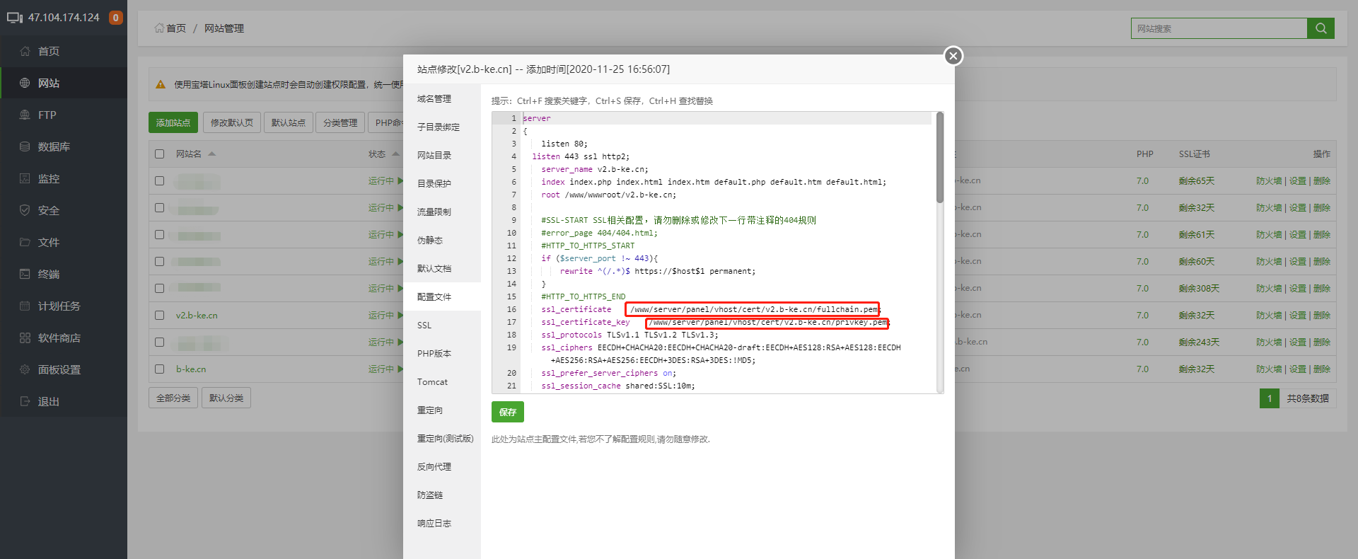This screenshot has width=1358, height=559.
Task: Close the site edit dialog
Action: click(953, 56)
